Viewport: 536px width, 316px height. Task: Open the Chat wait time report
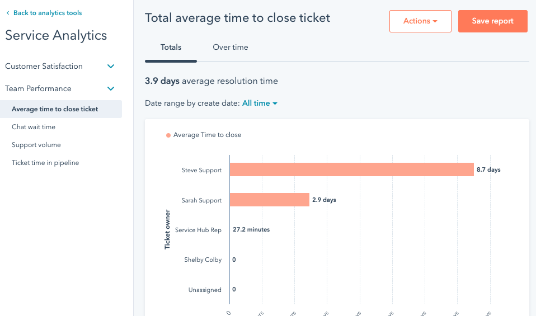(34, 127)
